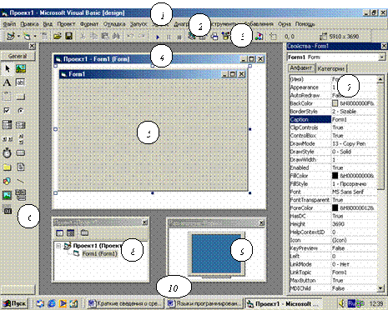
Task: Select the TextBox tool in toolbox
Action: (20, 82)
